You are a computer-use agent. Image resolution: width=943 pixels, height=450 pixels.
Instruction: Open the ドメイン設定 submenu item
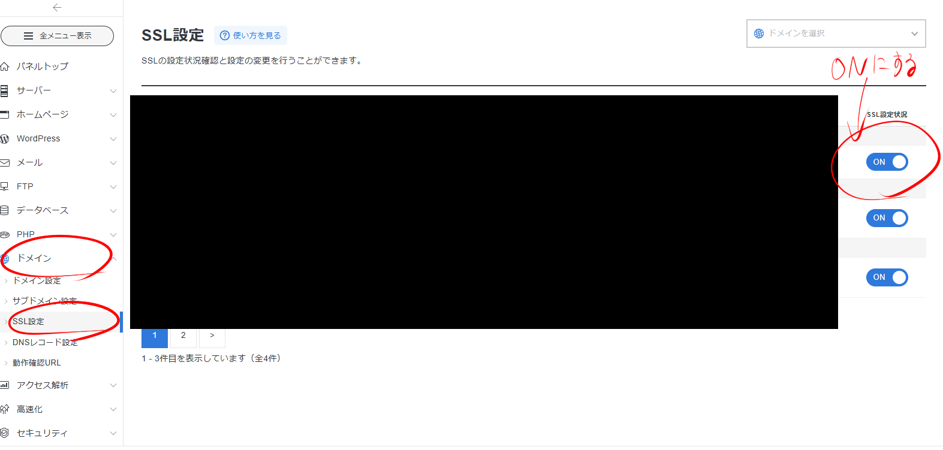coord(37,280)
